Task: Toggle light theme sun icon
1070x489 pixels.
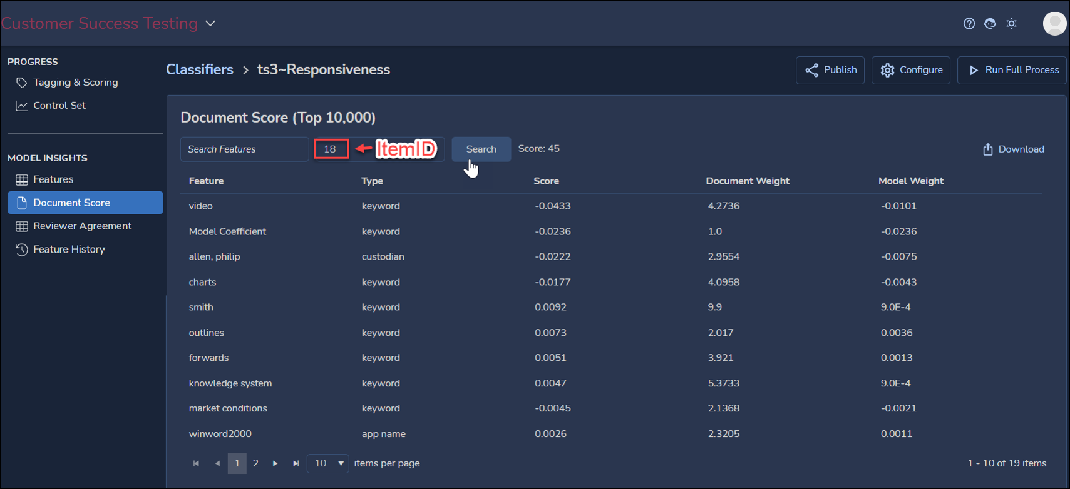Action: click(x=1012, y=24)
